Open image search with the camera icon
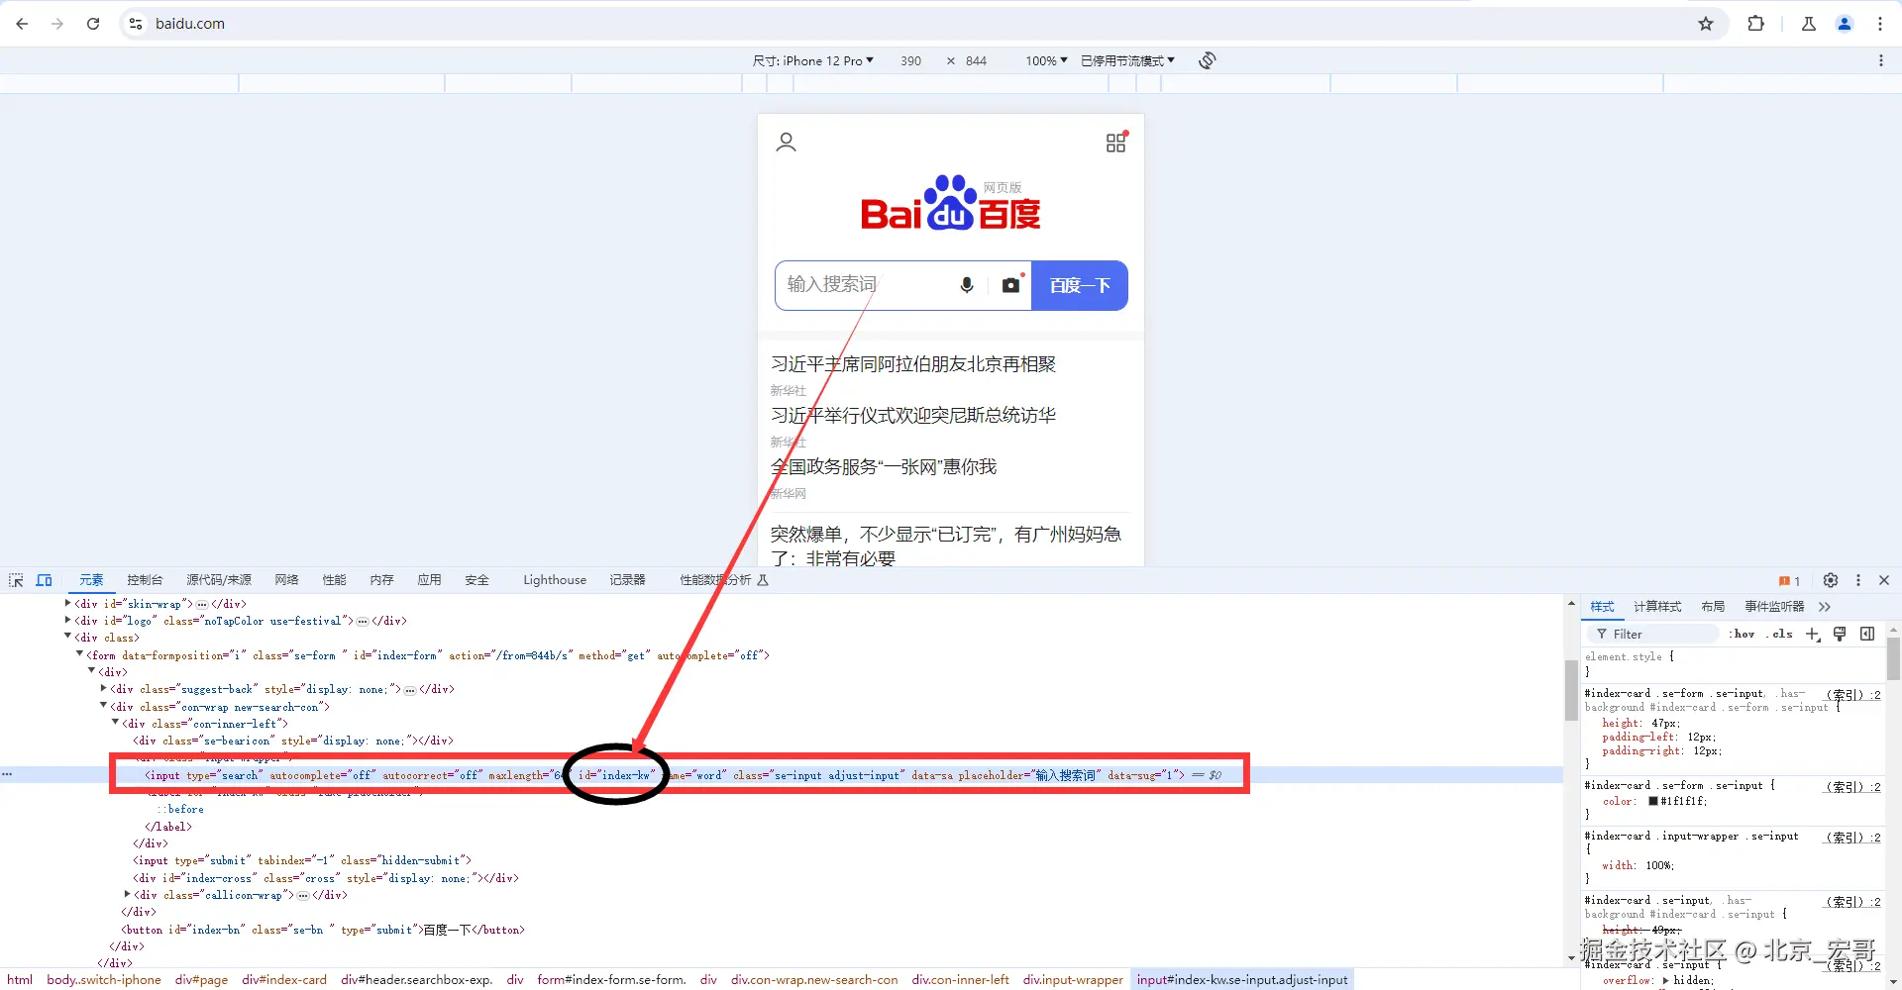 pyautogui.click(x=1011, y=285)
